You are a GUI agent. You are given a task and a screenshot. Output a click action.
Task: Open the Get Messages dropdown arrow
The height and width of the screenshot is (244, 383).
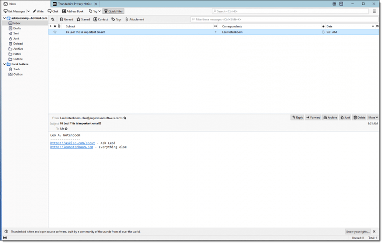click(x=28, y=11)
